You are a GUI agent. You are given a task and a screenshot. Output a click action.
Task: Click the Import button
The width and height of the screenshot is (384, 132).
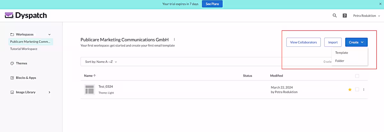333,42
